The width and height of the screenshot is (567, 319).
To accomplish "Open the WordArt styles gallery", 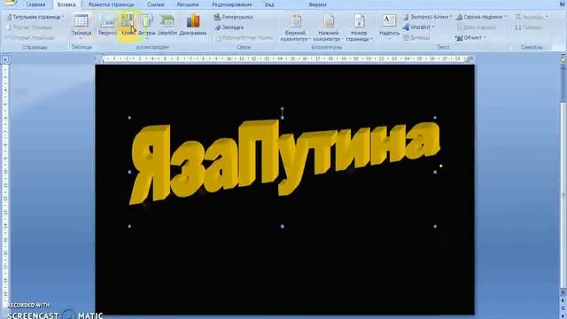I will click(x=419, y=27).
